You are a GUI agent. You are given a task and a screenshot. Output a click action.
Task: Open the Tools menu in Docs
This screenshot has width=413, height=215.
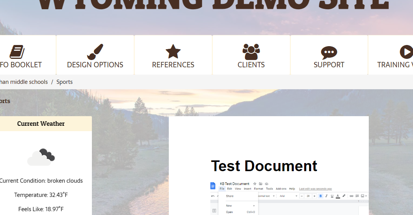[270, 188]
